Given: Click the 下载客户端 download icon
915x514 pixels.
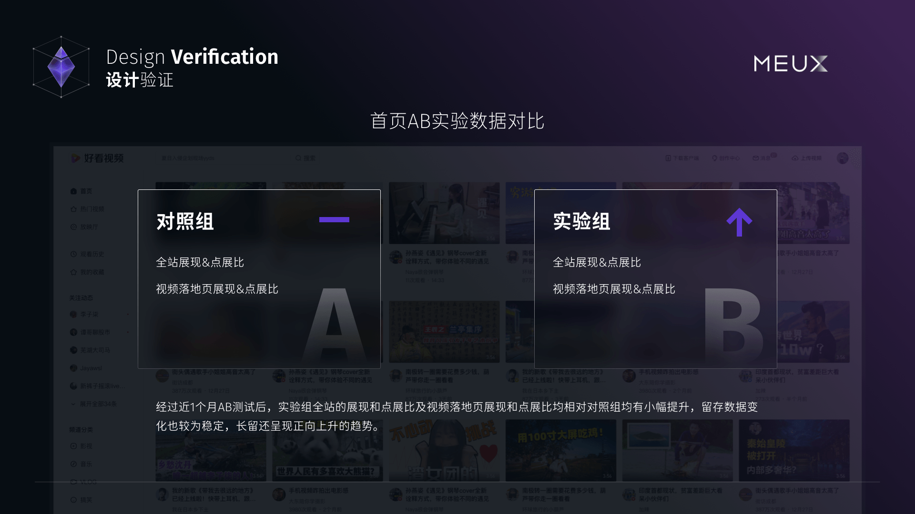Looking at the screenshot, I should tap(668, 158).
